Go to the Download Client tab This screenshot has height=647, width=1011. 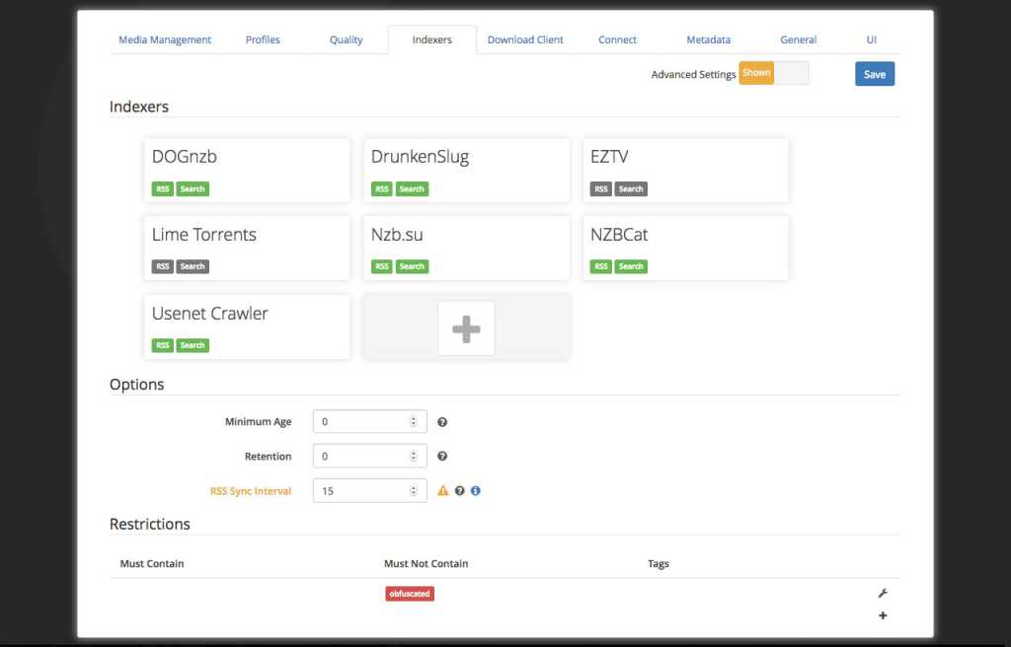[525, 39]
